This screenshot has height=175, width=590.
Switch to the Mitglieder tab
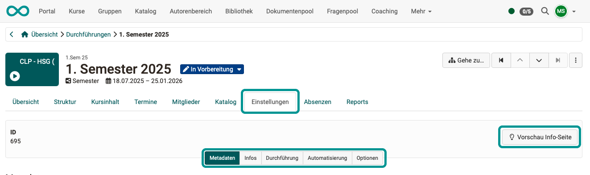[x=186, y=102]
